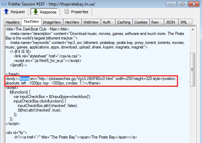
Task: Click the html5_for_ie.js script line
Action: [48, 61]
